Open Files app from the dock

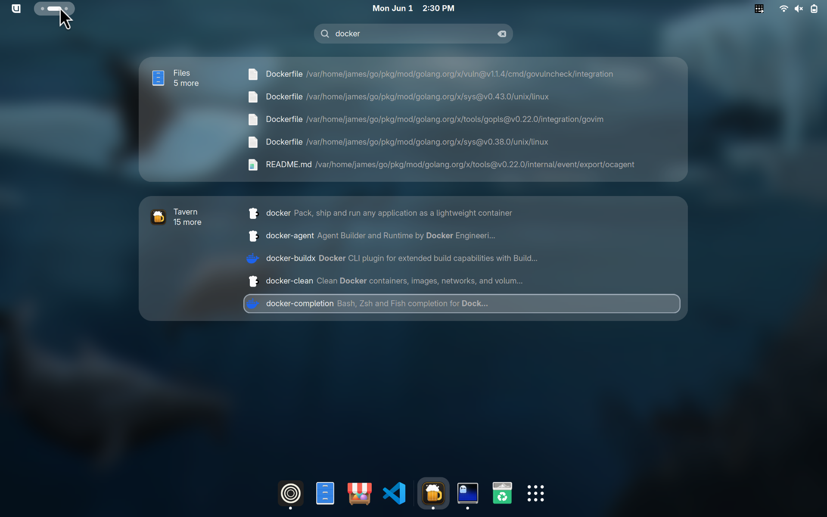(x=325, y=493)
